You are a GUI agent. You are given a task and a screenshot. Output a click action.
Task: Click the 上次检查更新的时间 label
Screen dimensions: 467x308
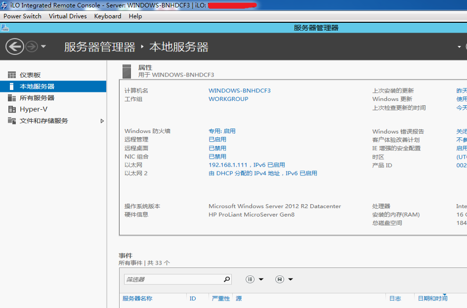tap(399, 108)
